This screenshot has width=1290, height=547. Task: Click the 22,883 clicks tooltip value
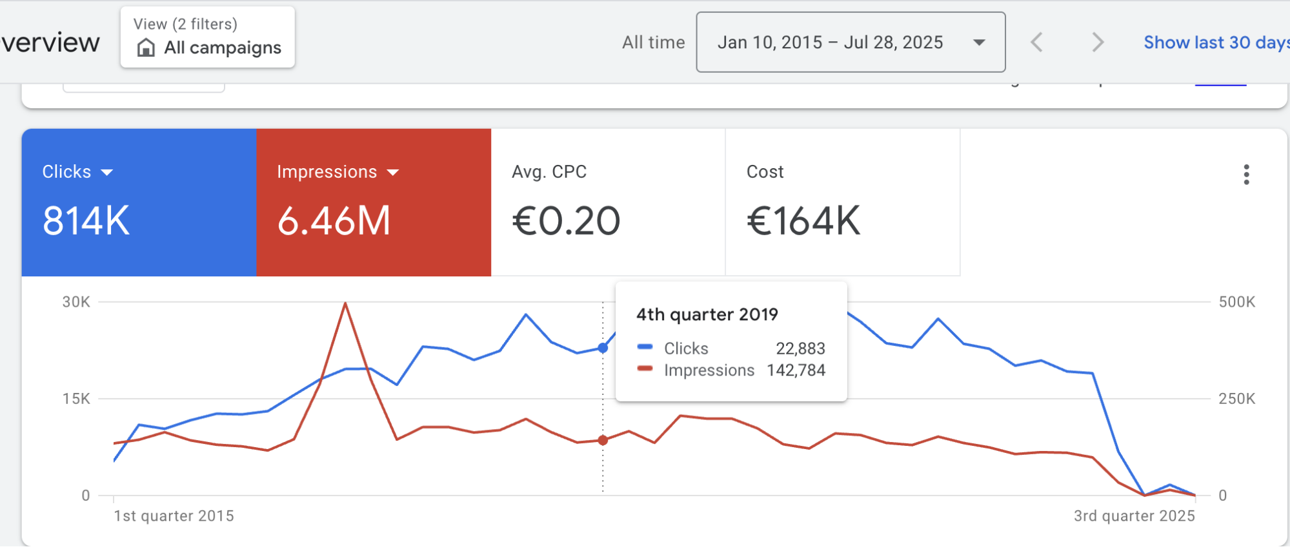click(800, 349)
